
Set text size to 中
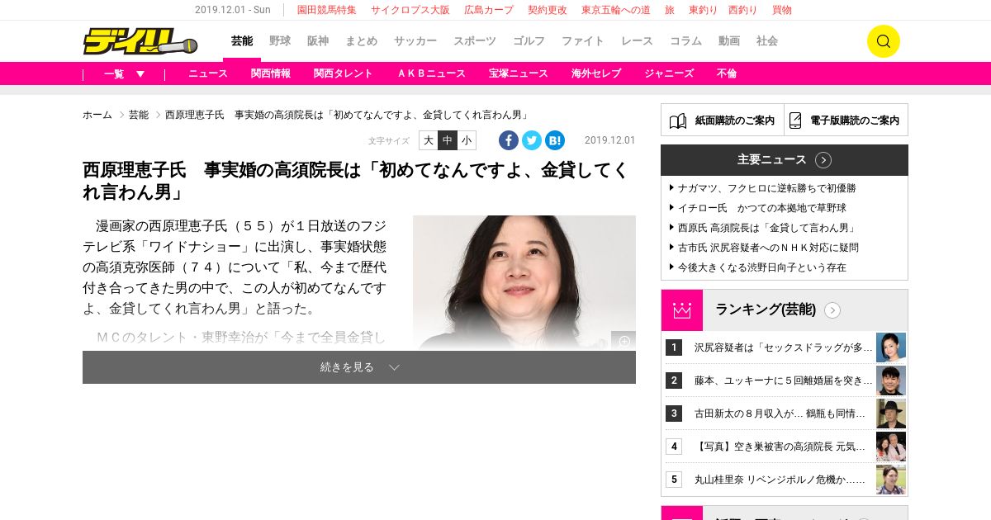pyautogui.click(x=448, y=140)
